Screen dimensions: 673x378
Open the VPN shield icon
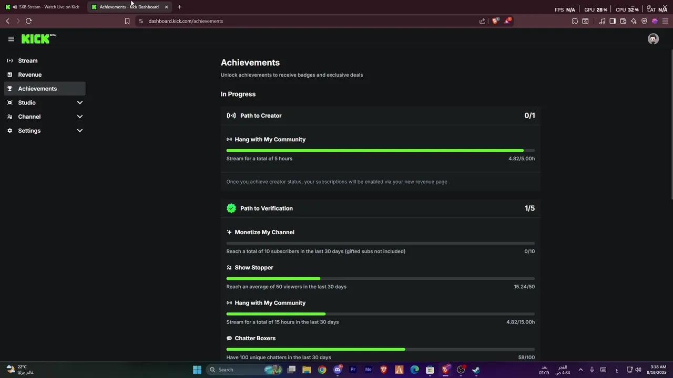click(x=644, y=21)
